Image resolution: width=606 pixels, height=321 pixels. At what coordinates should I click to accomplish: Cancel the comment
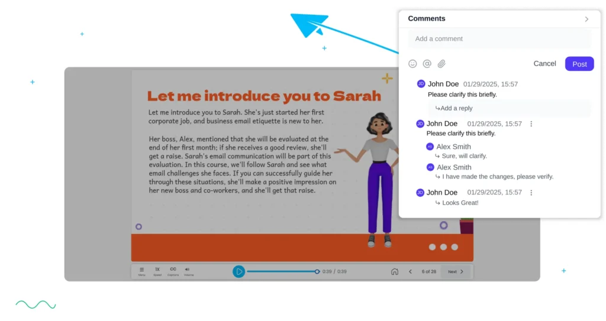pyautogui.click(x=544, y=64)
